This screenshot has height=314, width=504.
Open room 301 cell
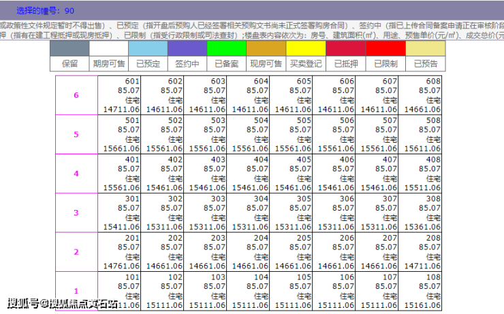click(119, 213)
